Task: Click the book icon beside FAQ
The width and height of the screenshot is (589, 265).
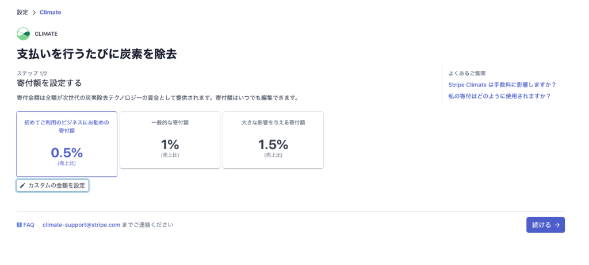Action: click(x=20, y=225)
